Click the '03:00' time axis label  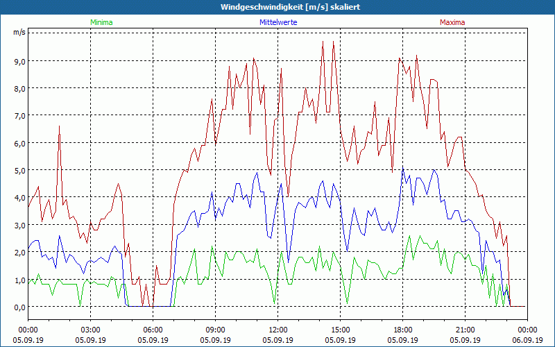pos(90,330)
